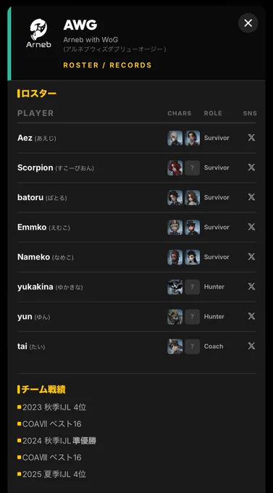
Task: Open Emmko's X social link icon
Action: tap(251, 227)
